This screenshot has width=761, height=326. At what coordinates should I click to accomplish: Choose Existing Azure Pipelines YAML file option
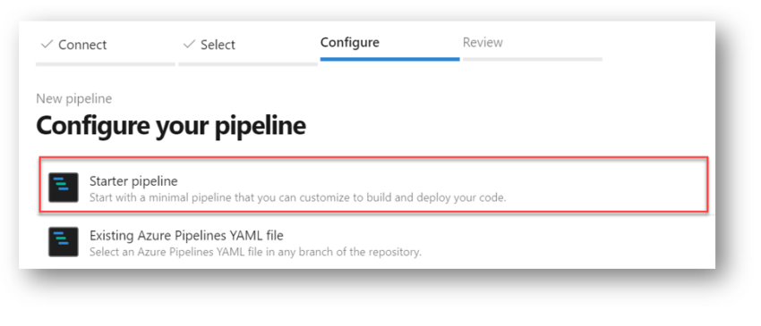373,241
